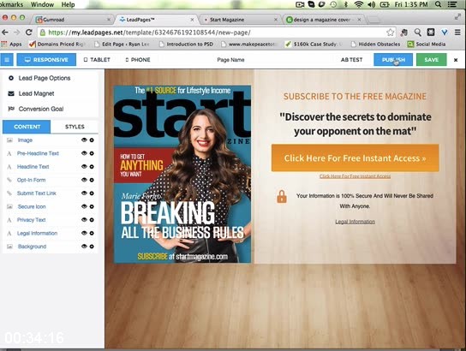Switch to the Start Magazine browser tab
Viewport: 466px width, 351px height.
[x=239, y=20]
